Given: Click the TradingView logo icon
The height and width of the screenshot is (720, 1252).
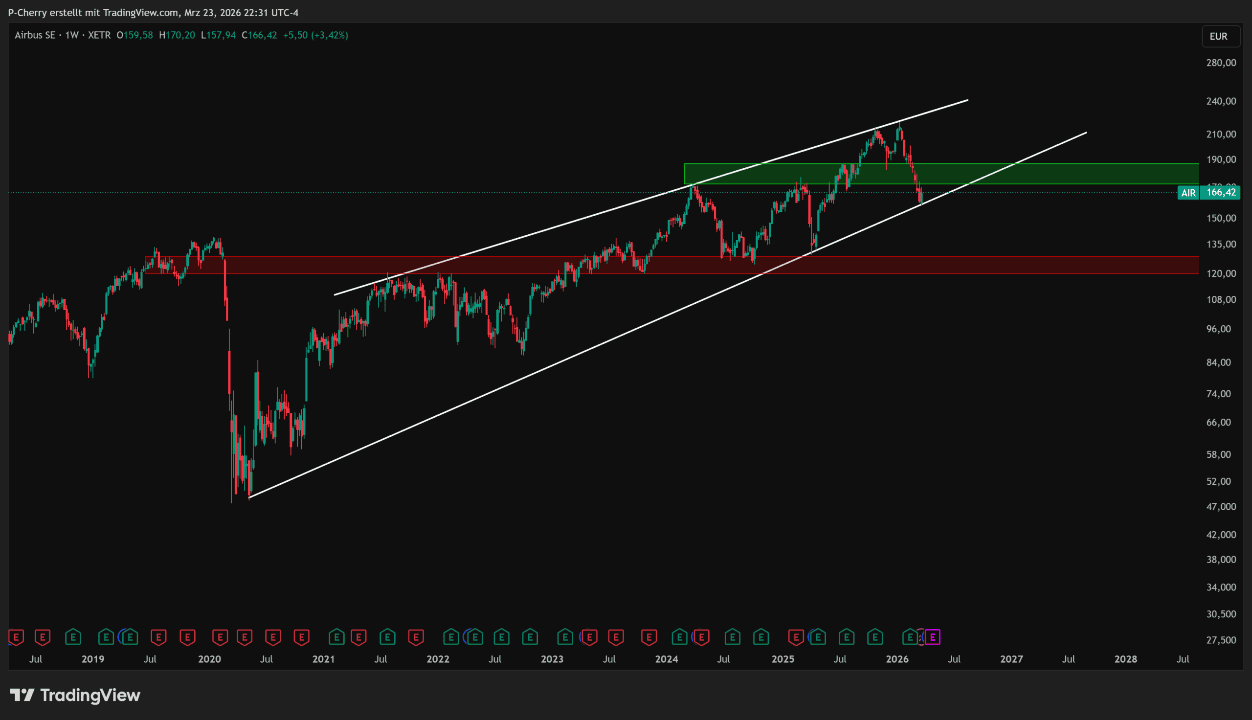Looking at the screenshot, I should [x=22, y=695].
